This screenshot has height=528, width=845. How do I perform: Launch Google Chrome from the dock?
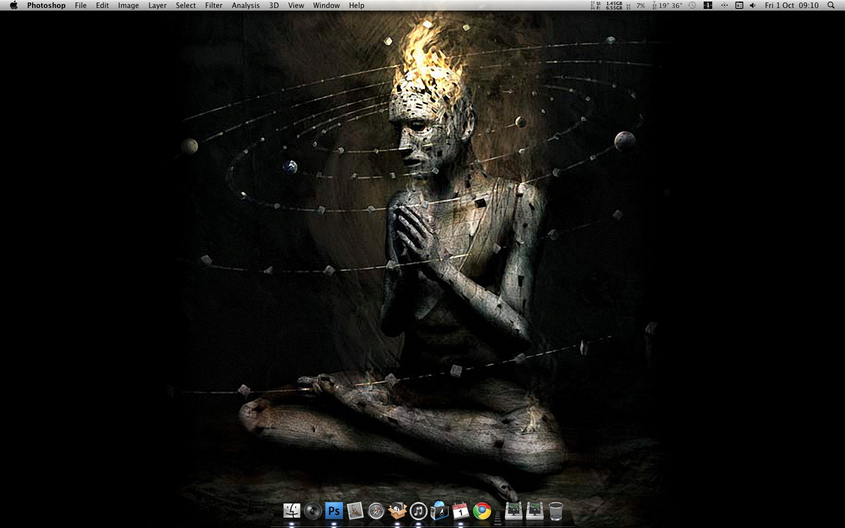pos(482,511)
